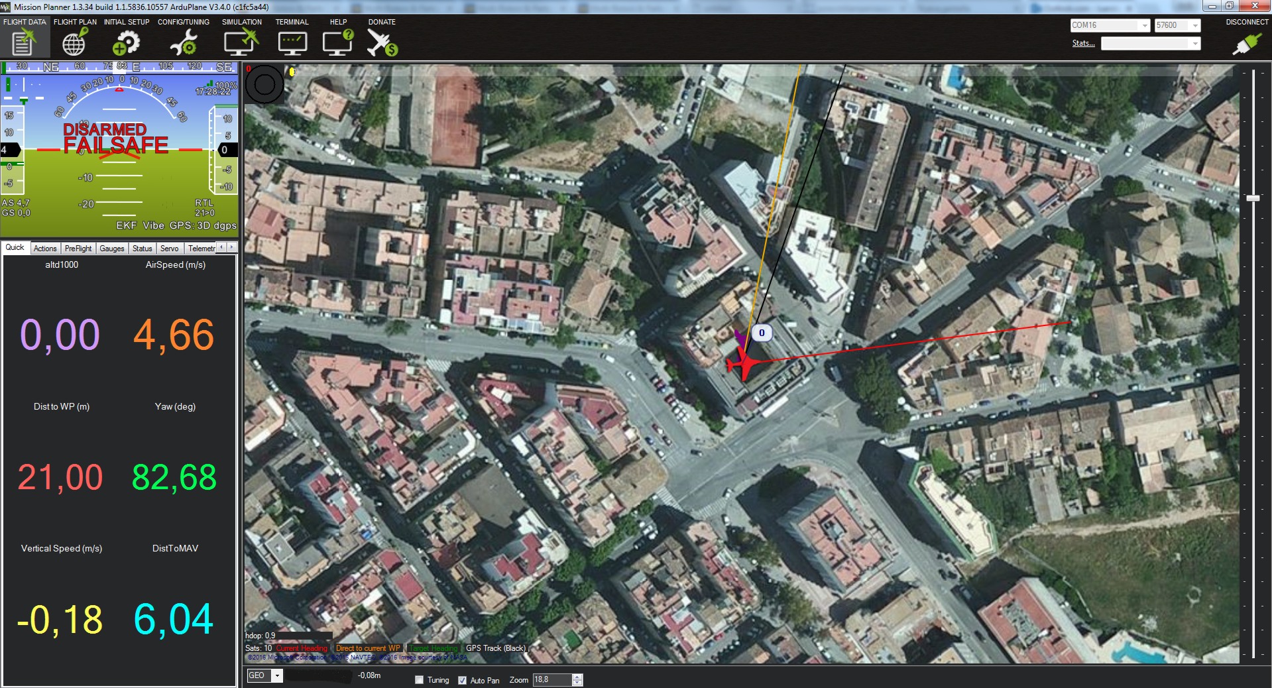Screen dimensions: 1272x688
Task: Open the Flight Data screen icon
Action: tap(23, 42)
